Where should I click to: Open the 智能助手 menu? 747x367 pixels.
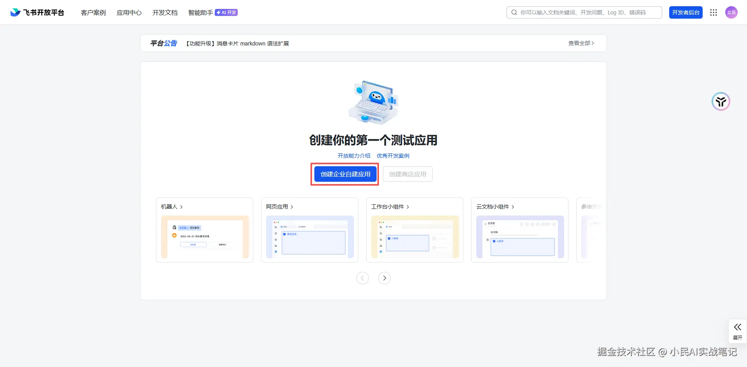coord(201,12)
